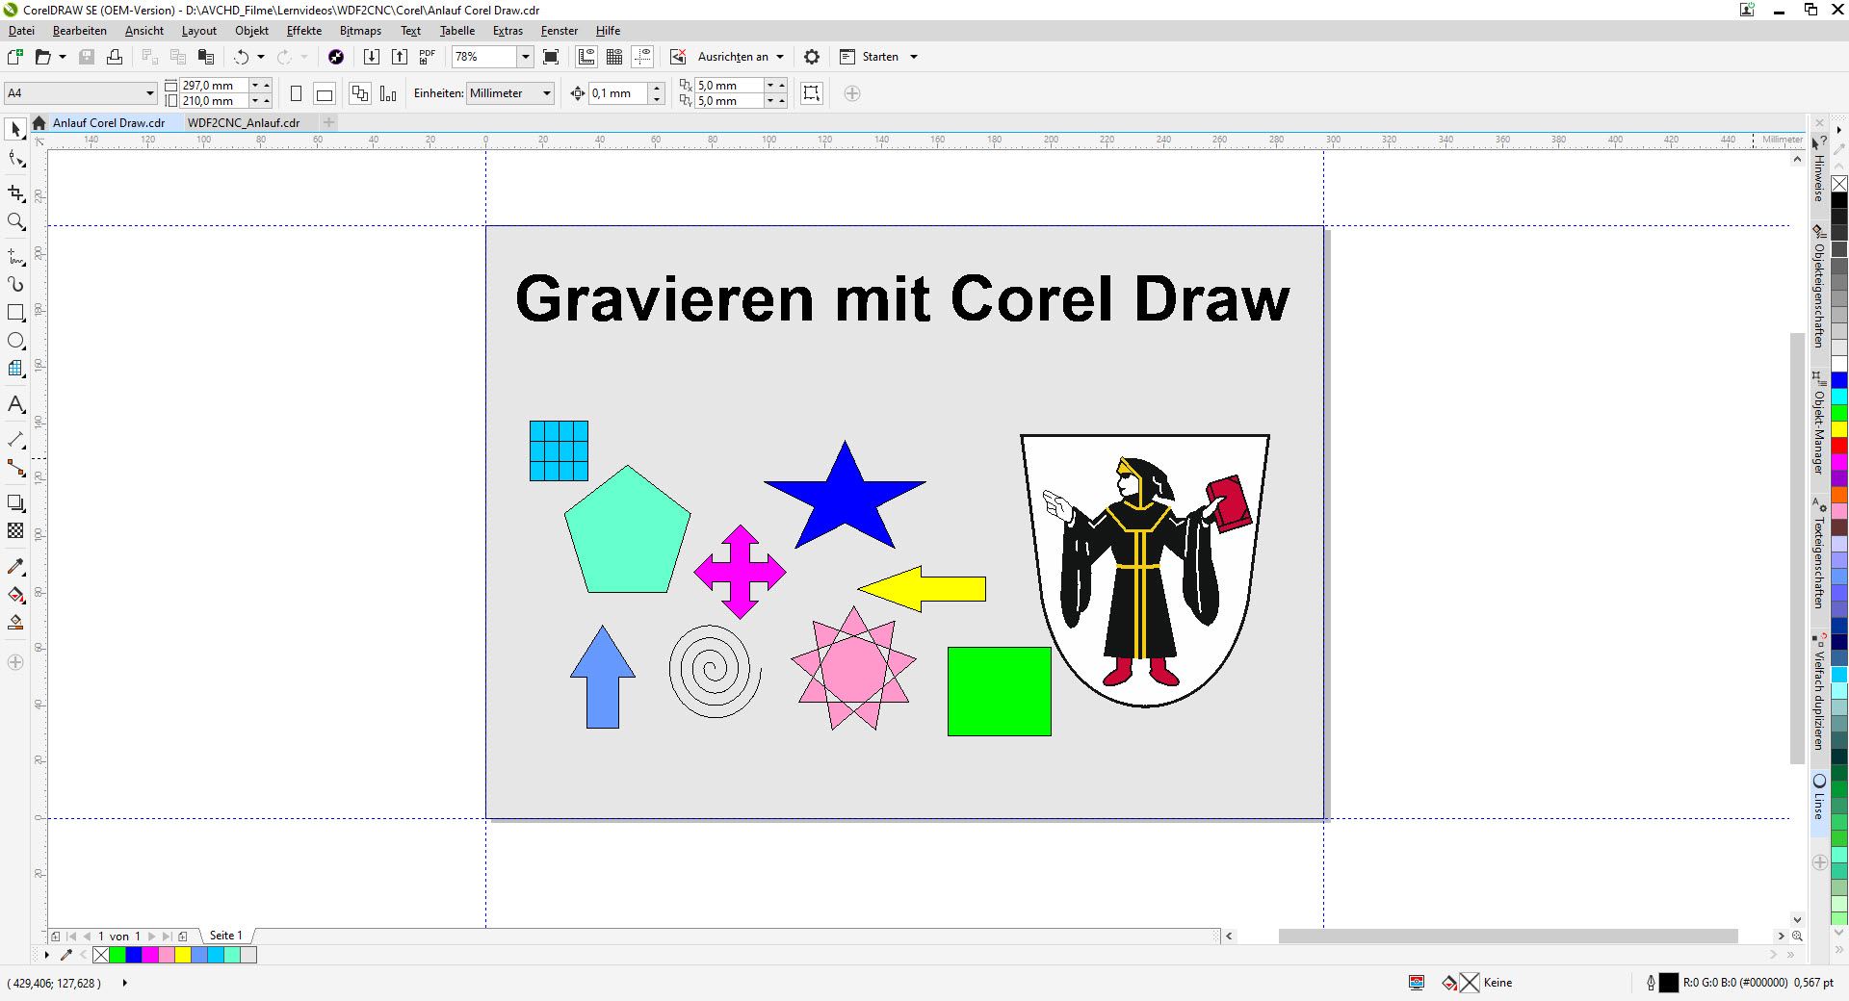The height and width of the screenshot is (1001, 1849).
Task: Select the Crop tool
Action: coord(15,193)
